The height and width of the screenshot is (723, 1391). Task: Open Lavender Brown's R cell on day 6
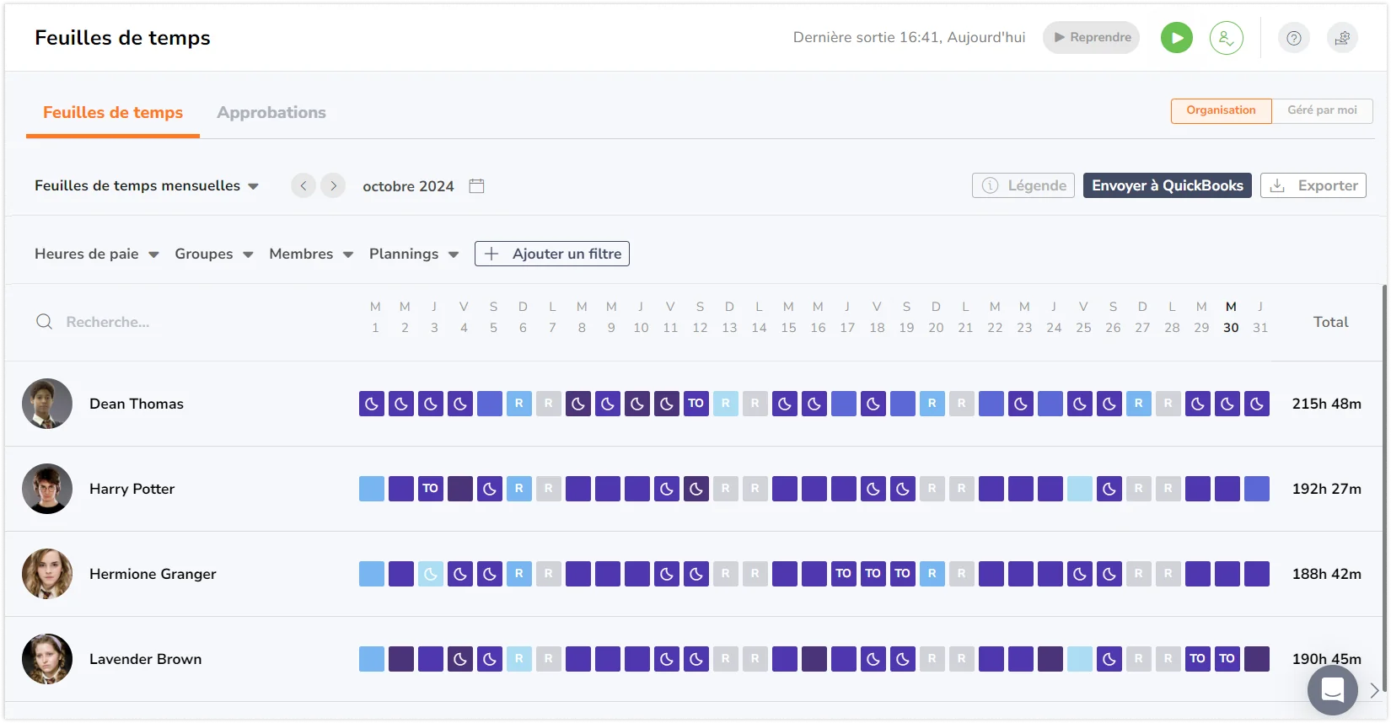(519, 659)
